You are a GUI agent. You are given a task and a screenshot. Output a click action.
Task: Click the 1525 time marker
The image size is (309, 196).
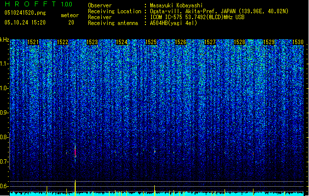(x=151, y=42)
